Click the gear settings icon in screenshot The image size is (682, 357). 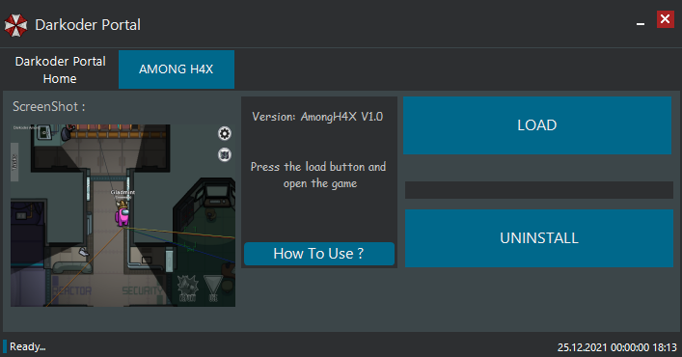(225, 133)
